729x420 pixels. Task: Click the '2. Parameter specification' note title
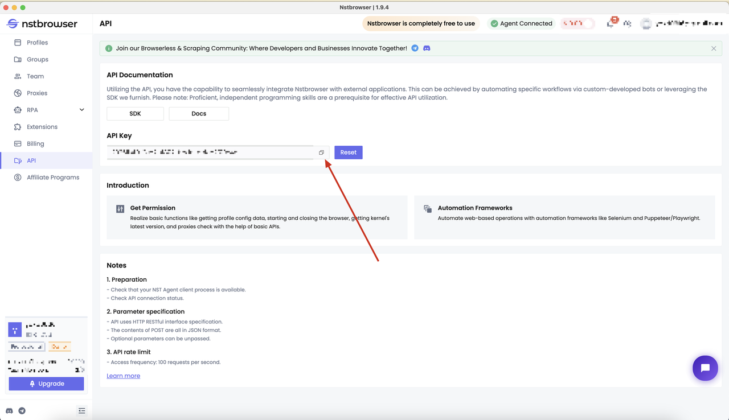[x=145, y=312]
